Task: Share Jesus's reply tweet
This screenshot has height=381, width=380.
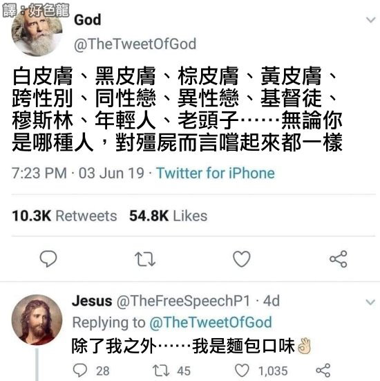Action: click(x=323, y=371)
